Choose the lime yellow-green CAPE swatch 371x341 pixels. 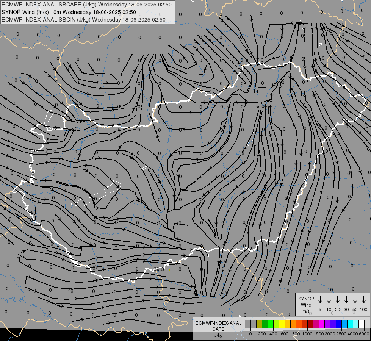click(x=276, y=324)
